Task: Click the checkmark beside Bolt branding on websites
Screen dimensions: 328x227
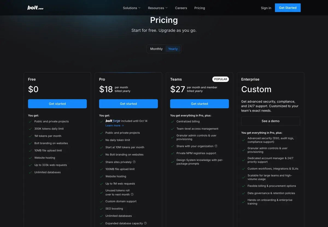Action: click(30, 143)
